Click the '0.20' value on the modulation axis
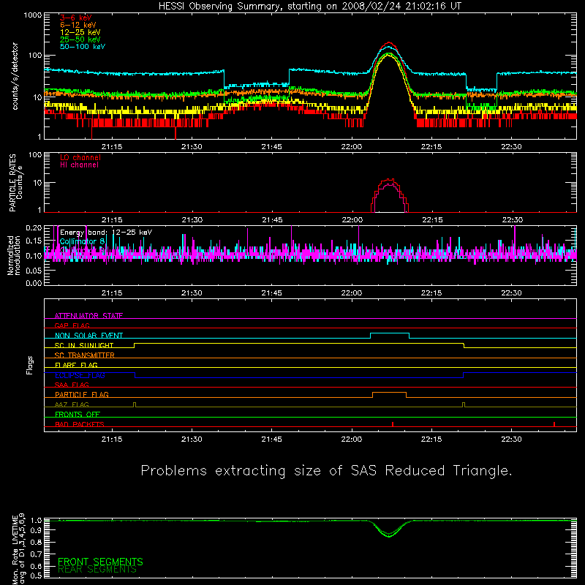585x585 pixels. 34,227
